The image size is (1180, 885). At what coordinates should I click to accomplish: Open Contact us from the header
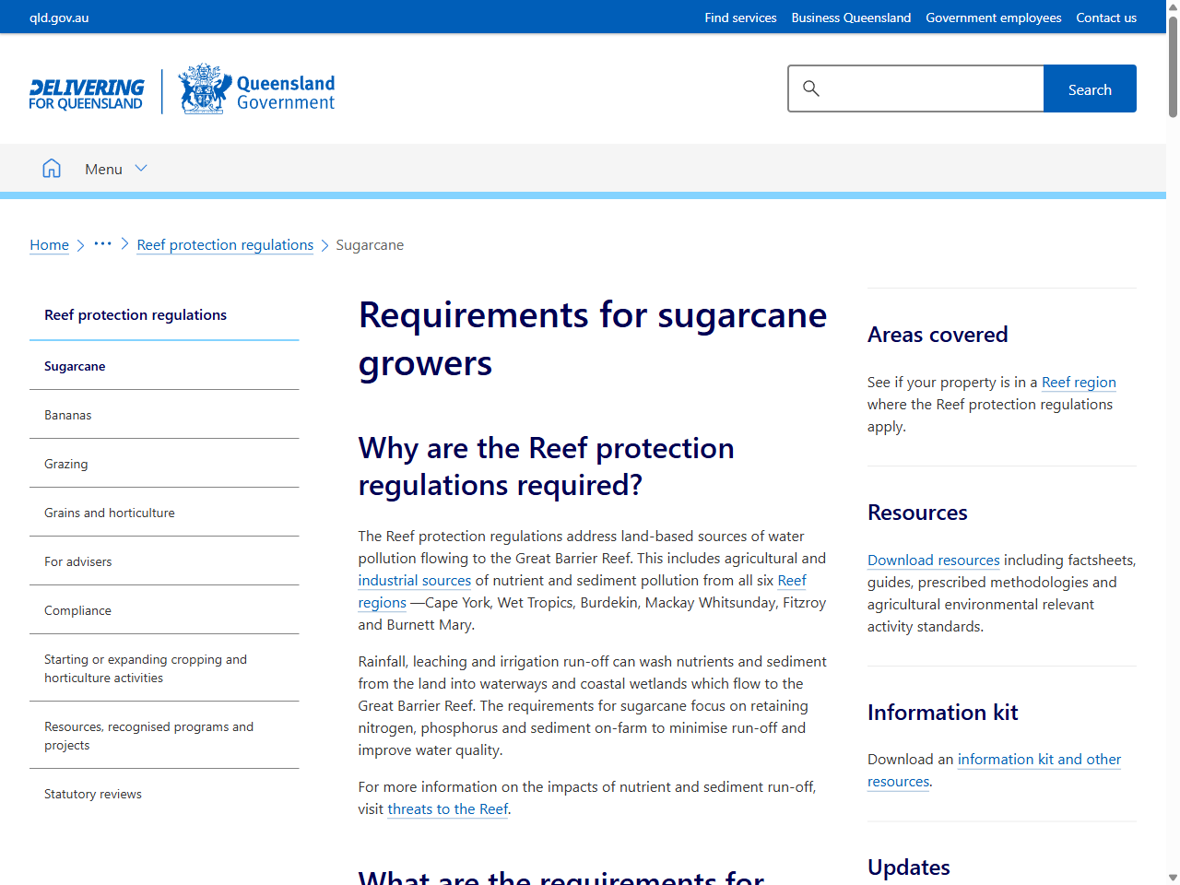point(1106,17)
